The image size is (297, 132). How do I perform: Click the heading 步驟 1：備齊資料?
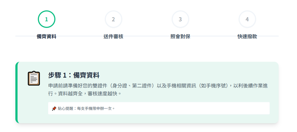pos(74,75)
